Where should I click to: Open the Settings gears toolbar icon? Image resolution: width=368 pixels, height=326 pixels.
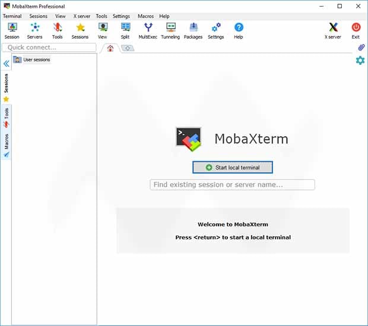coord(216,31)
